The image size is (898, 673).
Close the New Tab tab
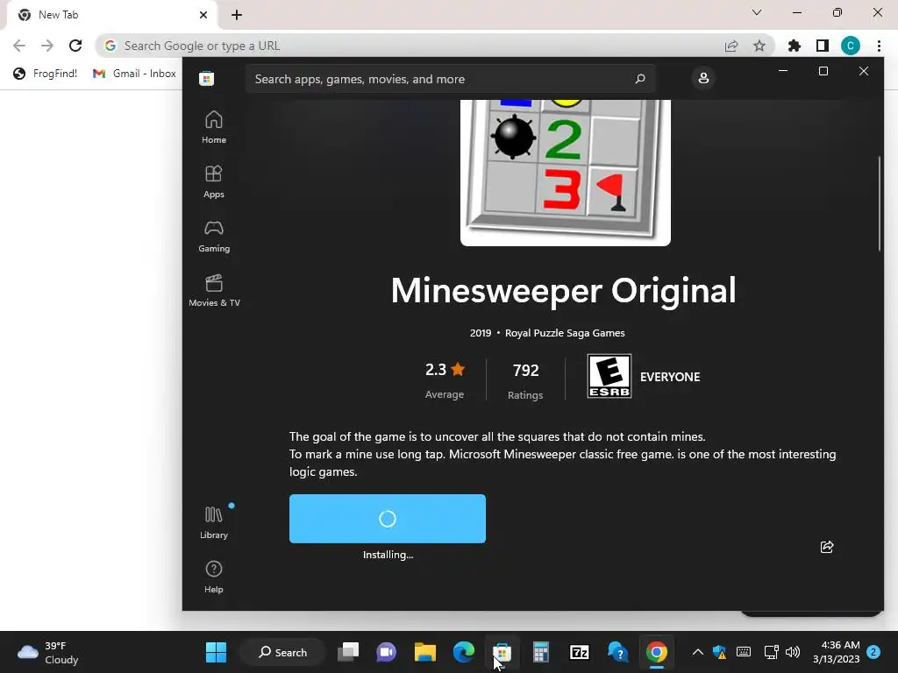coord(203,15)
